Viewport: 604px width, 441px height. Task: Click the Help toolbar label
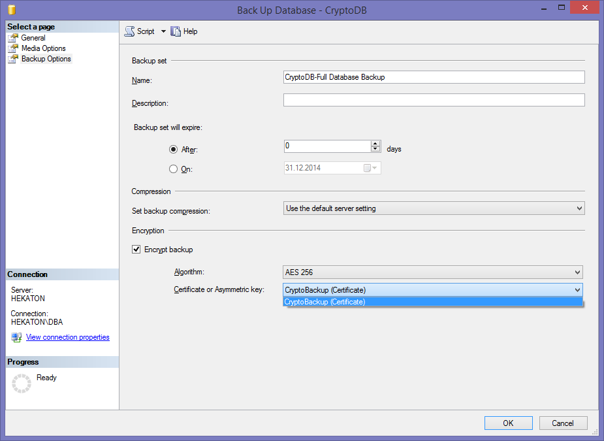tap(190, 31)
